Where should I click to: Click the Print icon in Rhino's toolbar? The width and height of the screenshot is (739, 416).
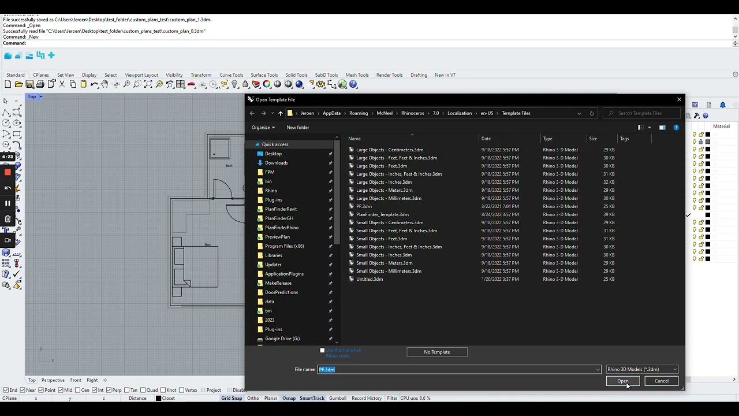[x=40, y=84]
